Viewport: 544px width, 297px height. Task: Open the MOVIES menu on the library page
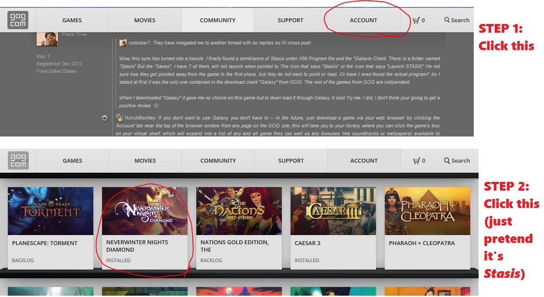pyautogui.click(x=145, y=160)
